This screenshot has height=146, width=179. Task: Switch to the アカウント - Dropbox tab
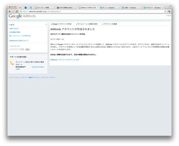pos(153,8)
